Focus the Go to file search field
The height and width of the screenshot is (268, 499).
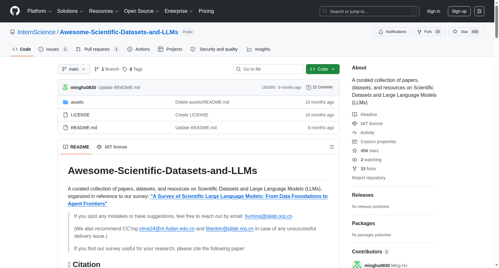tap(268, 69)
